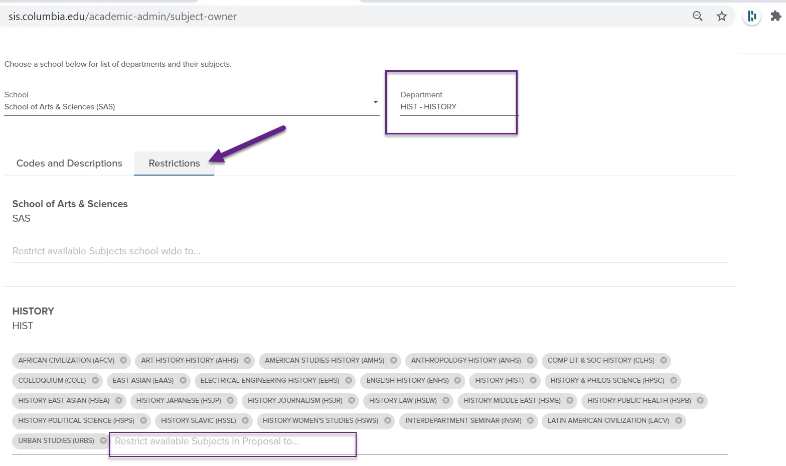Delete the HISTORY-LAW (HSLW) subject chip
The width and height of the screenshot is (786, 466).
[x=446, y=400]
